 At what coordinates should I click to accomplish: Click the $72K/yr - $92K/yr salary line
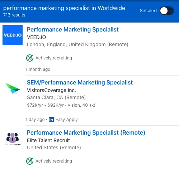[x=61, y=105]
